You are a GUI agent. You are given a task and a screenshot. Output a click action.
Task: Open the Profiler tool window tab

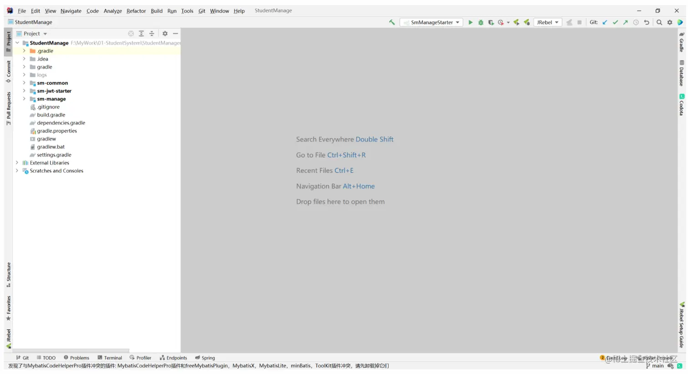coord(140,358)
